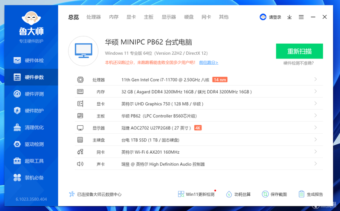Image resolution: width=340 pixels, height=211 pixels.
Task: Click 保存截图 to save screenshot
Action: click(274, 194)
